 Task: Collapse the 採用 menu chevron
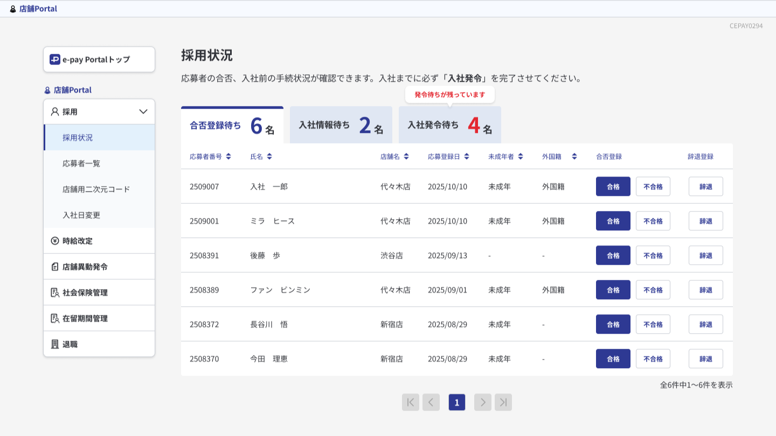pyautogui.click(x=143, y=111)
